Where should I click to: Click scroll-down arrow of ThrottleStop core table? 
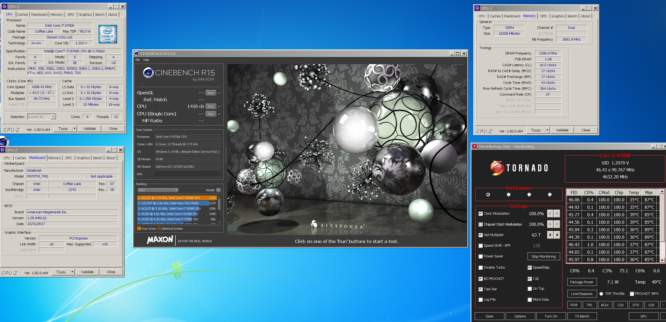[x=662, y=260]
